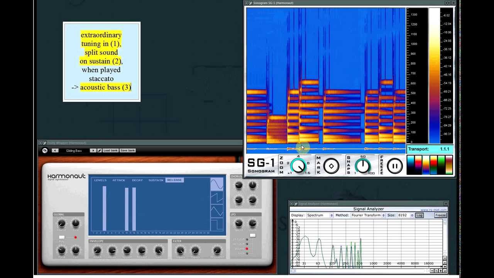
Task: Click the pencil edit icon beside Load bank
Action: 100,151
